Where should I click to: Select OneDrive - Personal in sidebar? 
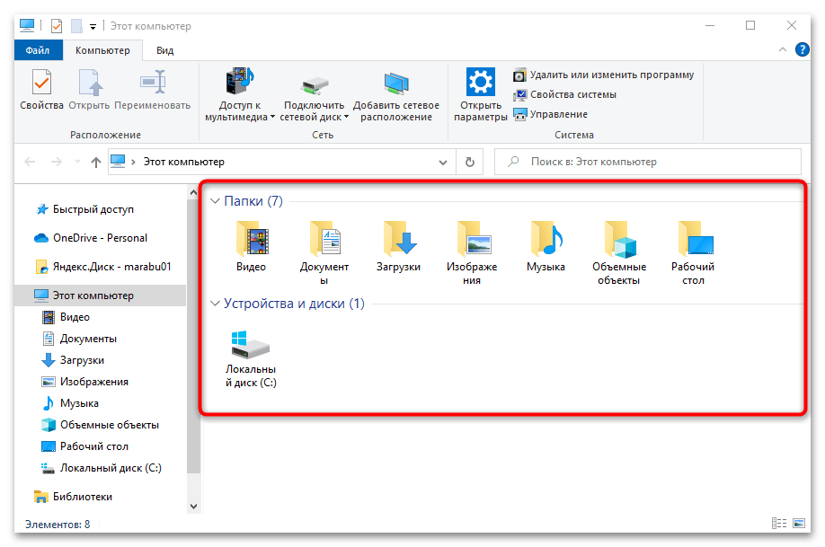pos(91,238)
